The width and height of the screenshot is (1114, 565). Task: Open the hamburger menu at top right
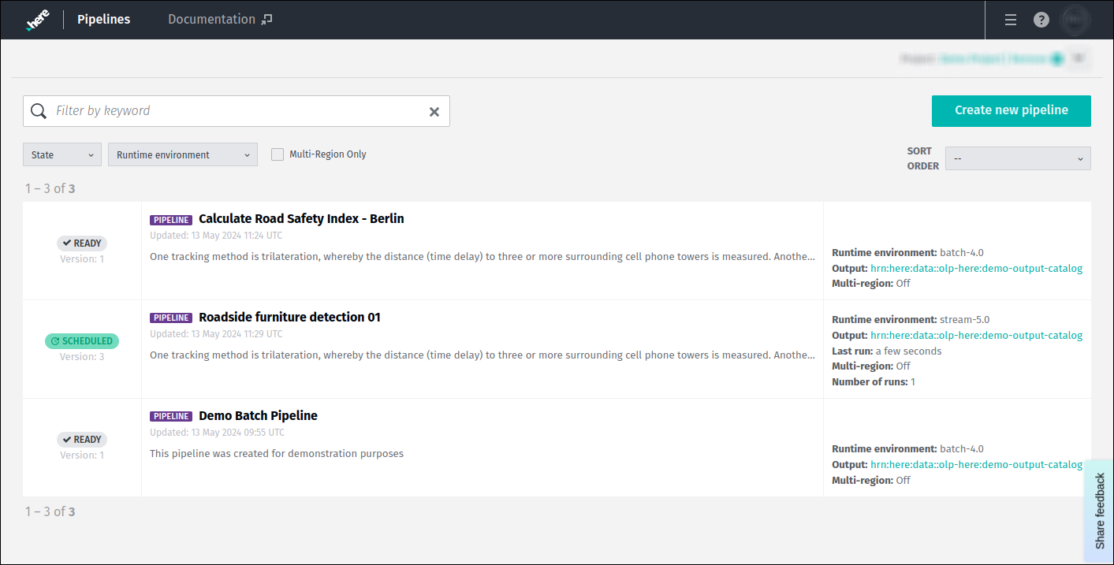point(1010,20)
